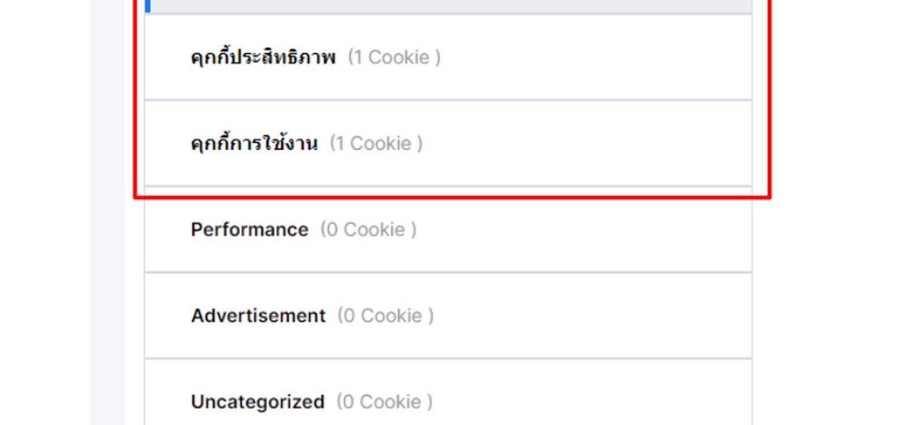Select the คุกกี้การใช้งาน category label
This screenshot has height=425, width=906.
[x=254, y=143]
